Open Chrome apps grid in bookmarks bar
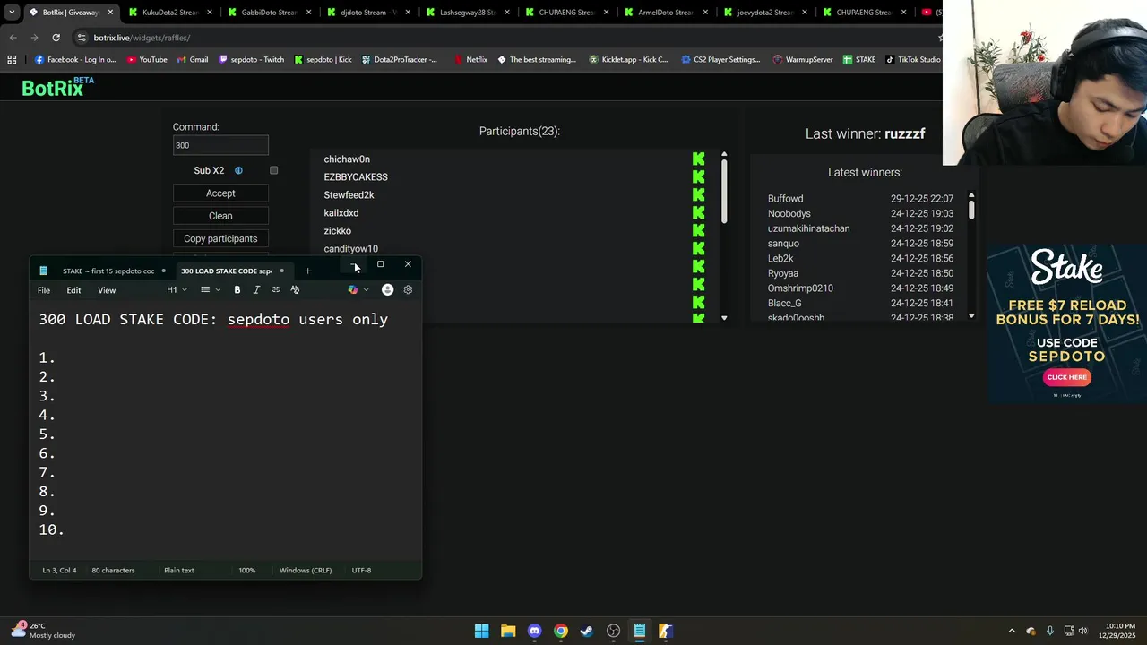Screen dimensions: 1147x645 [x=12, y=59]
